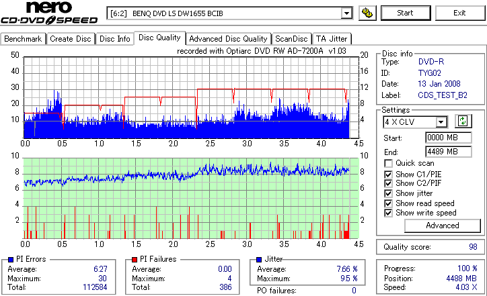Switch to the Benchmark tab
Viewport: 487px width, 296px height.
pyautogui.click(x=23, y=39)
